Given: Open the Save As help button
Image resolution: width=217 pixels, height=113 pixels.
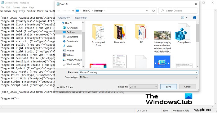Looking at the screenshot, I should click(195, 18).
